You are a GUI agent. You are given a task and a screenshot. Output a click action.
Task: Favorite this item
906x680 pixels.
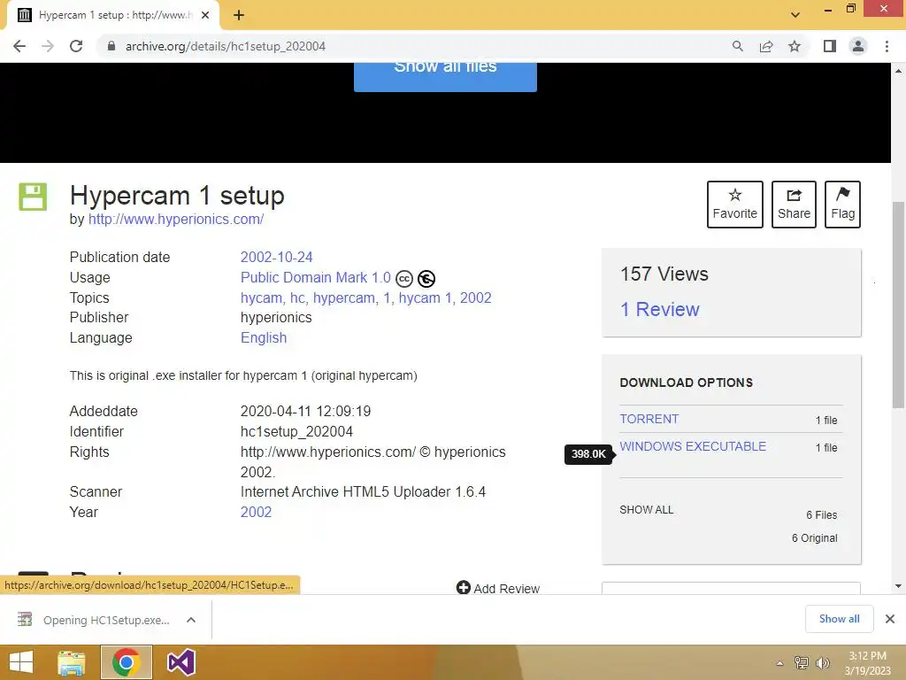tap(735, 205)
